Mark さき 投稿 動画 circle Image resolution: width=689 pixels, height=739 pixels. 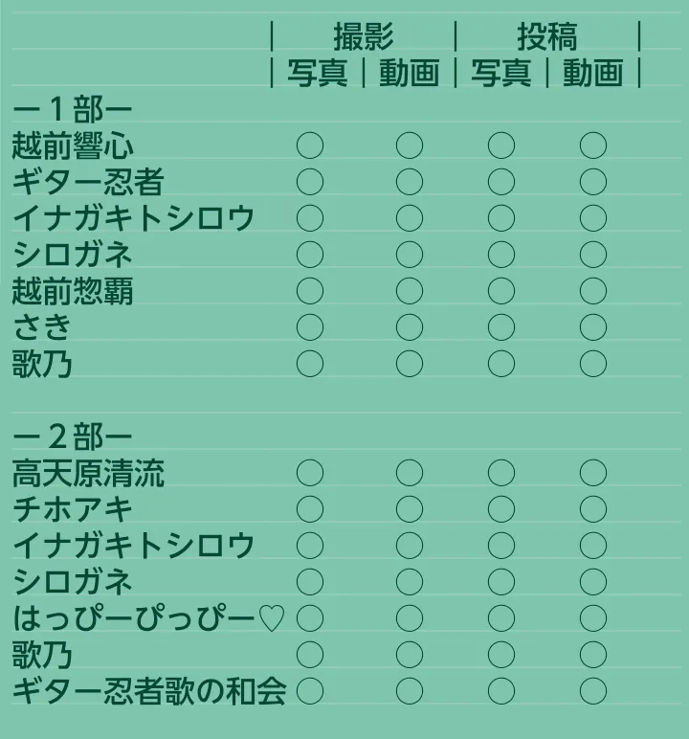(x=593, y=326)
